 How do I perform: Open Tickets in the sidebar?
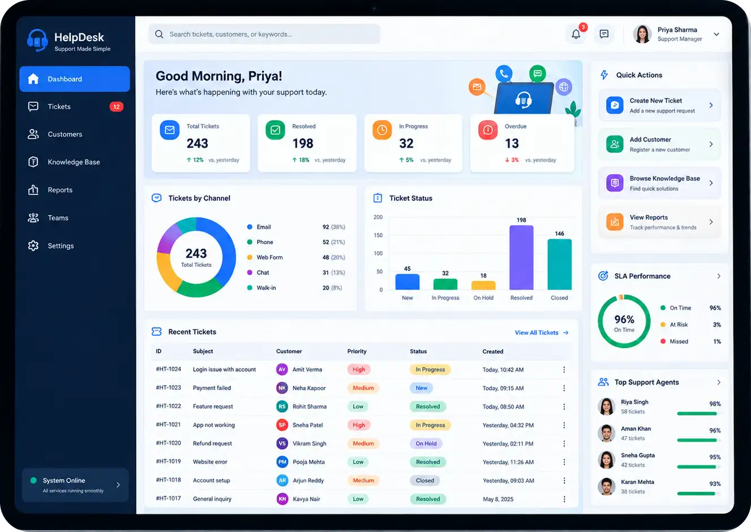pyautogui.click(x=75, y=106)
